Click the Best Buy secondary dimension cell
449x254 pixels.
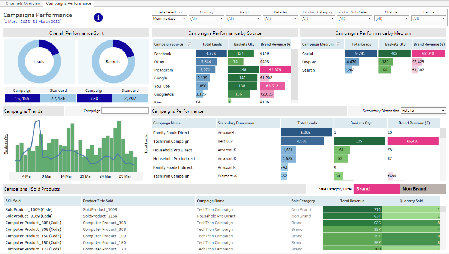(x=225, y=141)
